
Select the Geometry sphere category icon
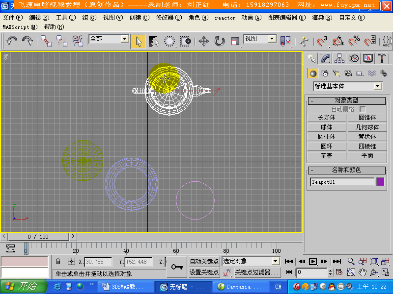click(x=313, y=73)
